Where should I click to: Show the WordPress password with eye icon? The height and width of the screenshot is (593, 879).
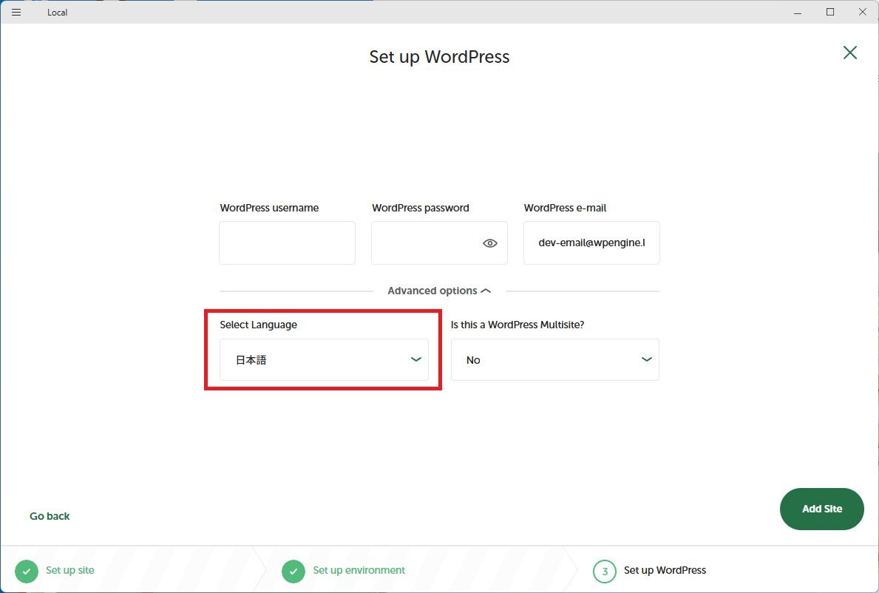click(x=489, y=243)
